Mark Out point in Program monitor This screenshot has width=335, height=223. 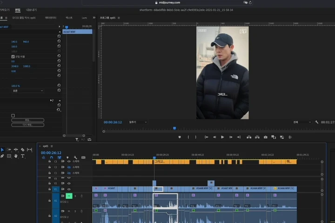tap(196, 137)
